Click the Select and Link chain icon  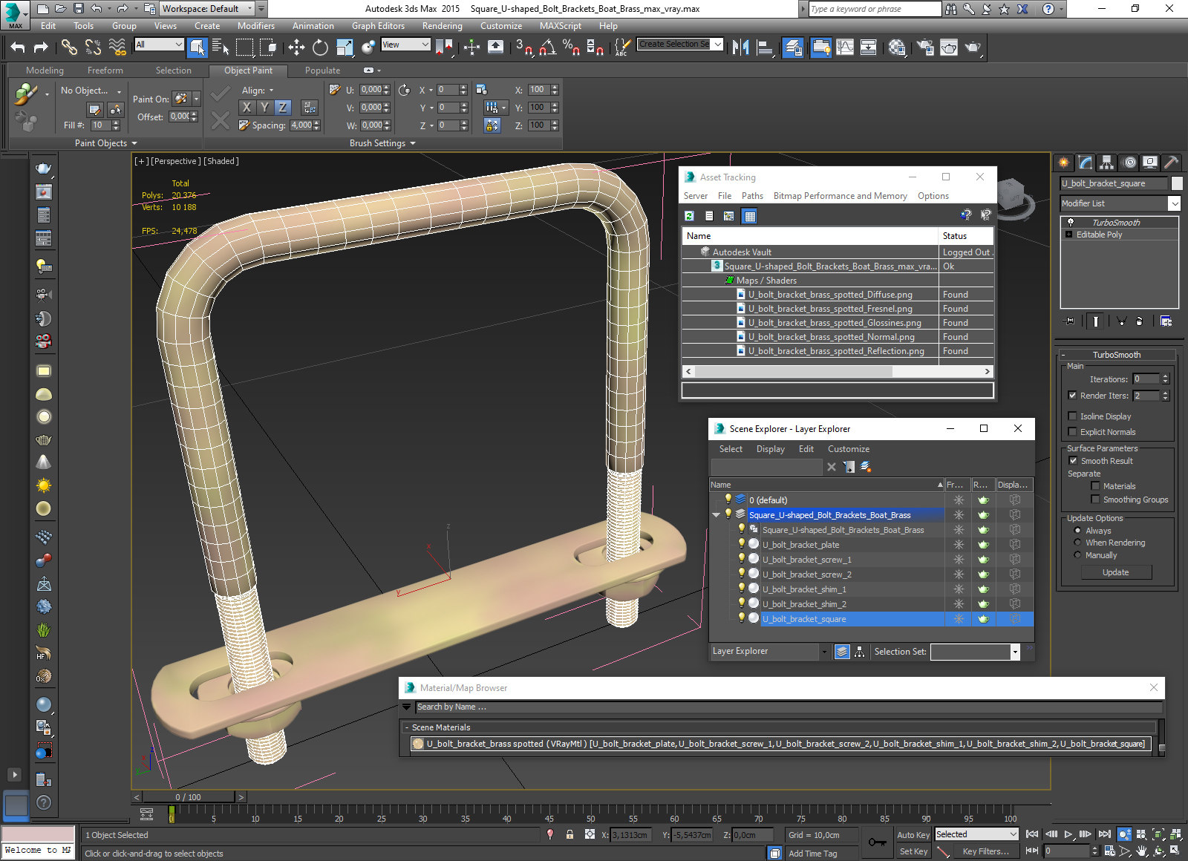click(69, 48)
